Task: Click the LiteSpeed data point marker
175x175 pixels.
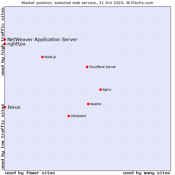Action: pyautogui.click(x=69, y=116)
